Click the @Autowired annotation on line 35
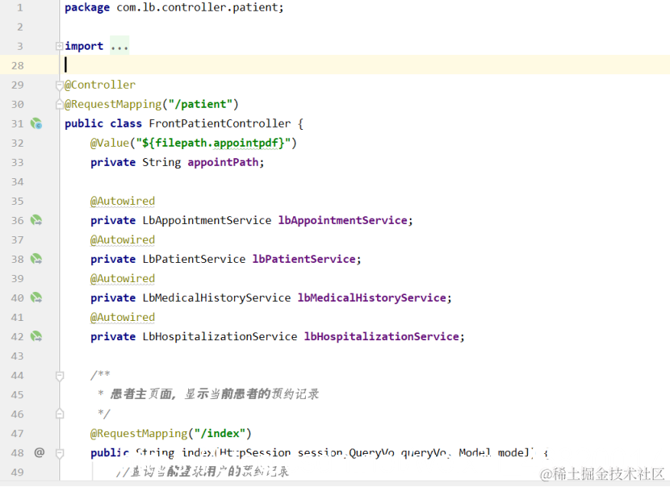The height and width of the screenshot is (487, 670). click(x=123, y=201)
